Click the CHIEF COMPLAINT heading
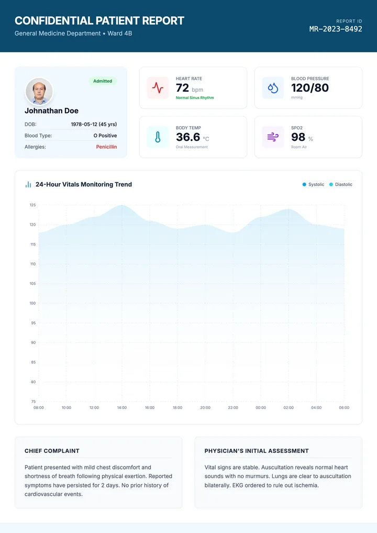Image resolution: width=377 pixels, height=533 pixels. (x=52, y=451)
